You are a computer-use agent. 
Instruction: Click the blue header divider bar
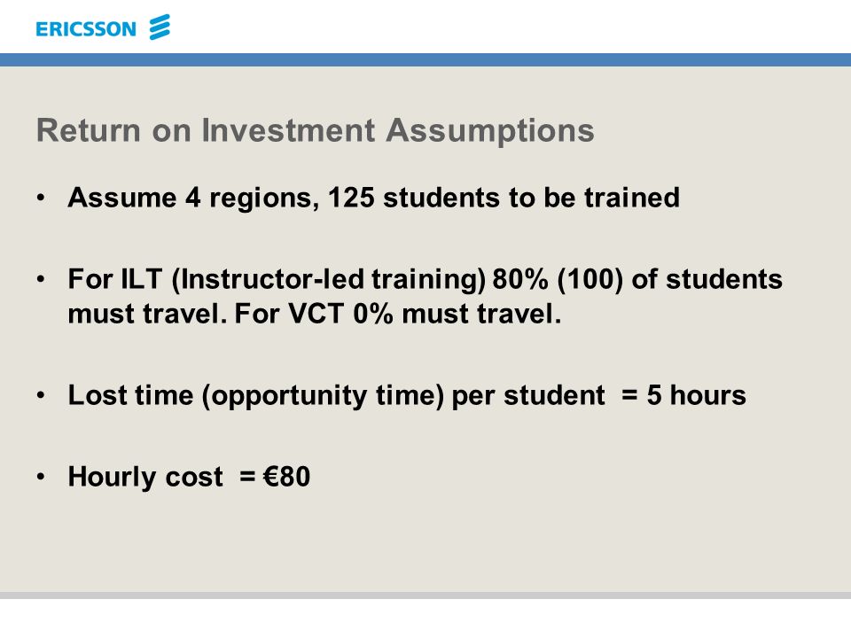[x=425, y=59]
